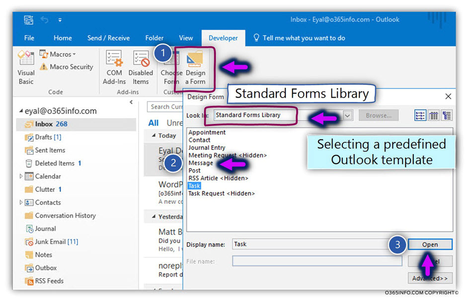Expand the Look In dropdown arrow
The width and height of the screenshot is (468, 302).
348,116
